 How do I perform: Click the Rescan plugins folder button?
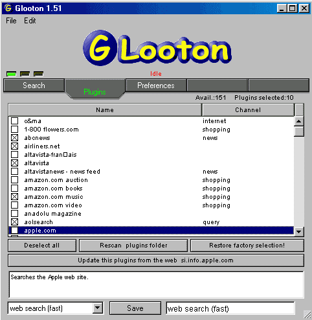pyautogui.click(x=133, y=246)
